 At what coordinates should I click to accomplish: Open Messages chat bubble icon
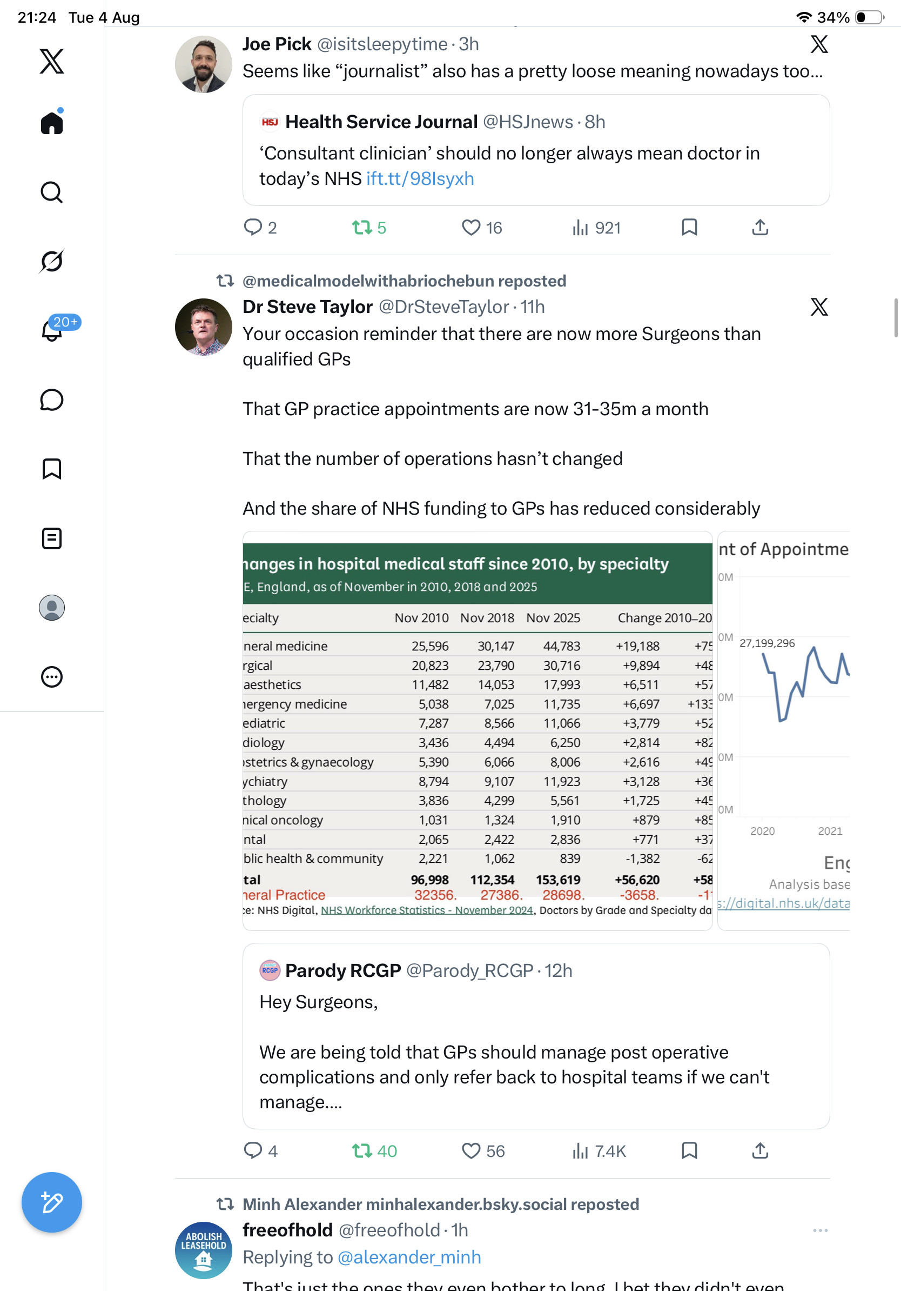coord(52,400)
